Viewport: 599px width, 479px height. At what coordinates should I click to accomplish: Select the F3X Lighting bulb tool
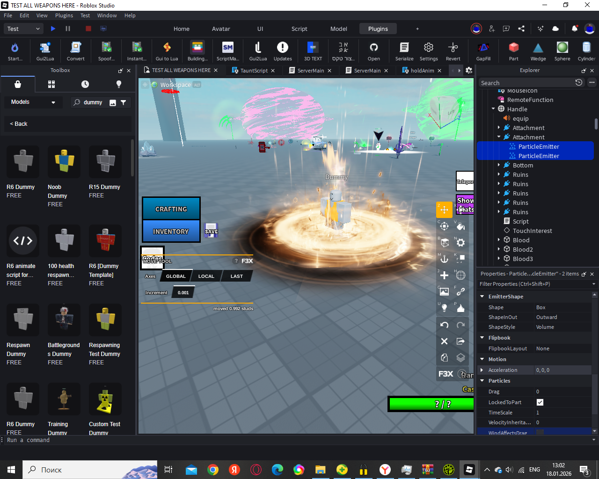tap(444, 308)
